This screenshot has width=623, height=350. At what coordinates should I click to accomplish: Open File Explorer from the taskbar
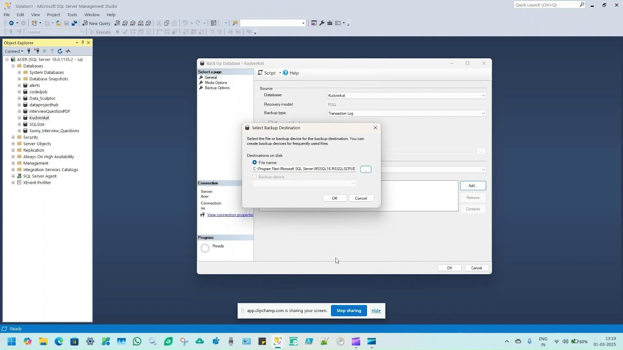point(43,342)
